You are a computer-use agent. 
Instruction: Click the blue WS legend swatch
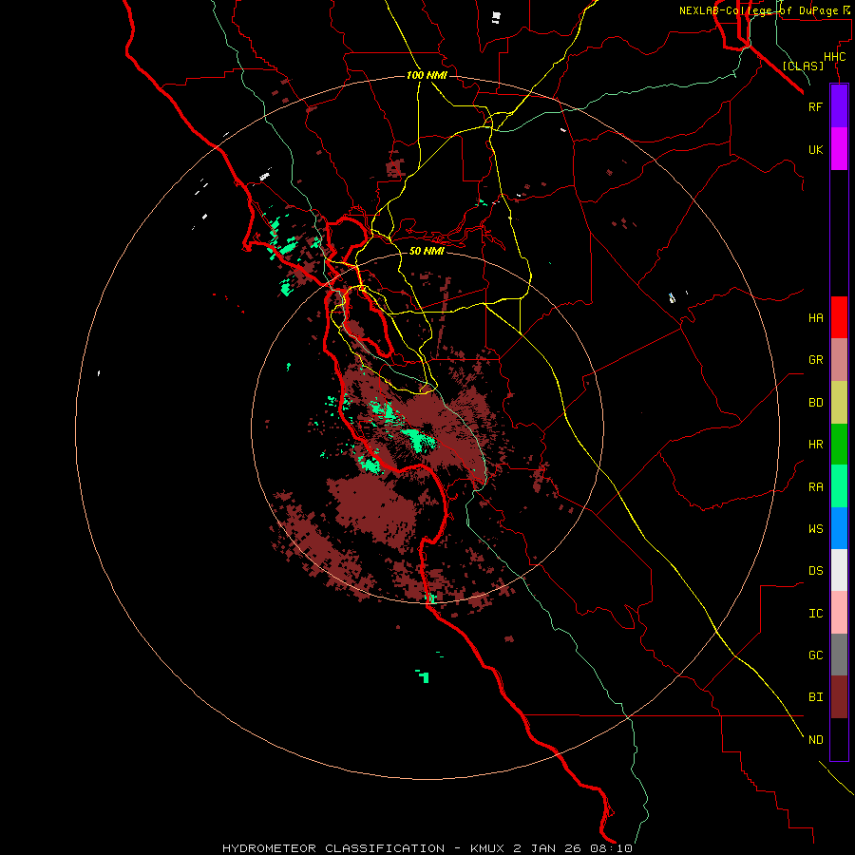tap(839, 528)
